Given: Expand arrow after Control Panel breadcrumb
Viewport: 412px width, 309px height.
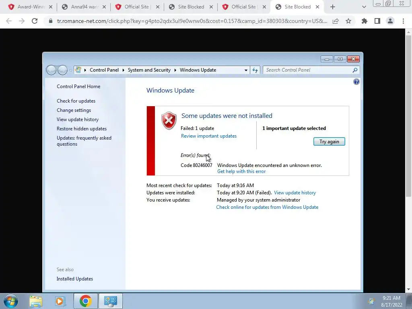Looking at the screenshot, I should point(123,70).
